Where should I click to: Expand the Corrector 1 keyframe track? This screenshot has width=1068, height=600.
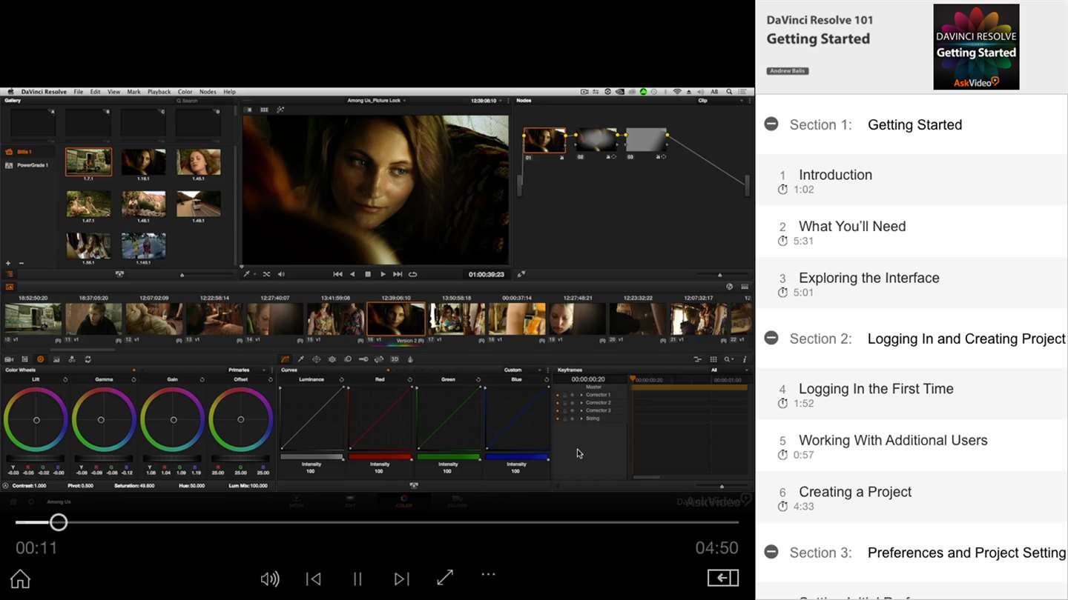(581, 395)
